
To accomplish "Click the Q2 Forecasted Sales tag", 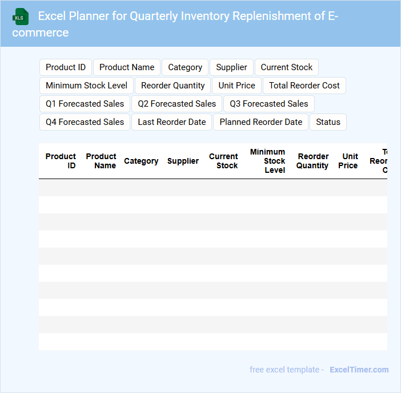I will click(x=177, y=104).
